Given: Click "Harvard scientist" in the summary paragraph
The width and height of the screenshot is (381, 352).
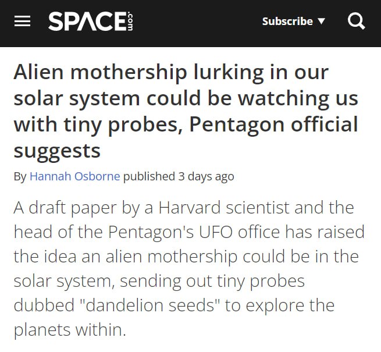Looking at the screenshot, I should click(x=224, y=207).
